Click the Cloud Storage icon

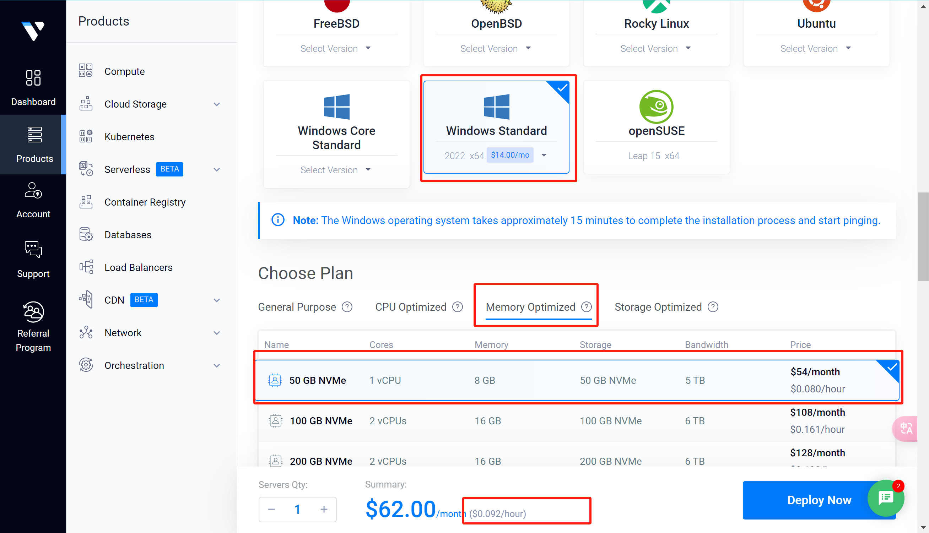86,104
